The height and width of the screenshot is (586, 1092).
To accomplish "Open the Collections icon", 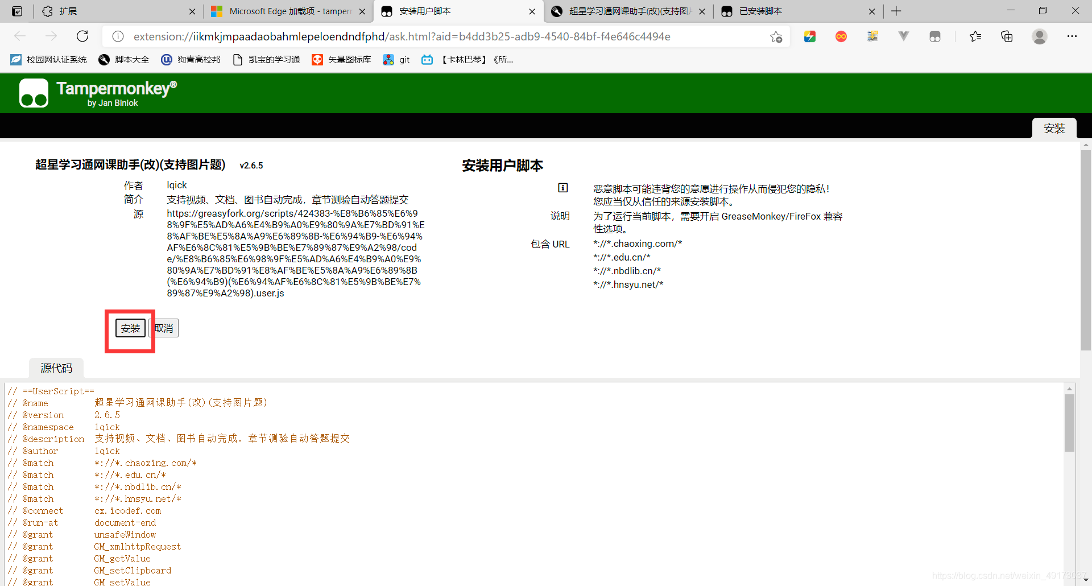I will click(1007, 36).
